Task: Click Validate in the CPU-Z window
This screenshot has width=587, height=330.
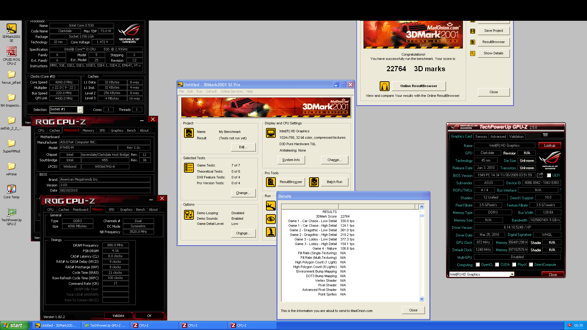Action: [118, 316]
